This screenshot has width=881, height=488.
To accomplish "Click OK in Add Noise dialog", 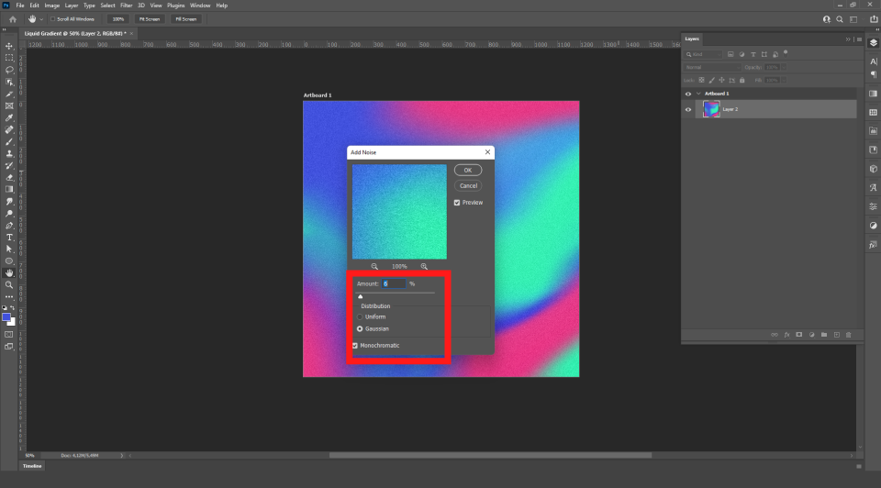I will coord(467,170).
